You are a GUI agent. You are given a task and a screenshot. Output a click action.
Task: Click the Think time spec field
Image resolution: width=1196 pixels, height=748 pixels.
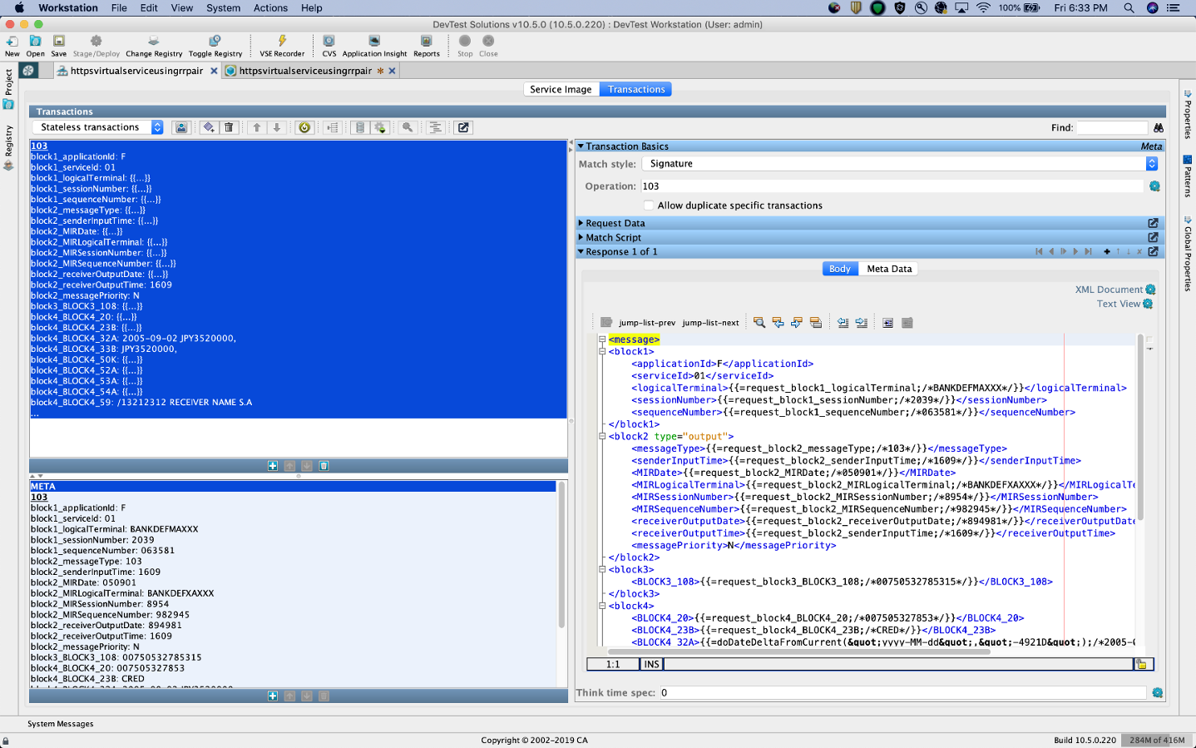click(x=903, y=692)
